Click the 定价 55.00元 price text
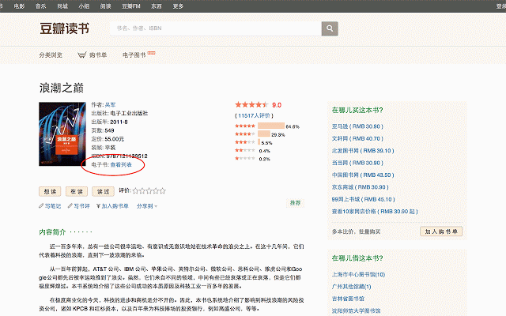 (x=108, y=139)
